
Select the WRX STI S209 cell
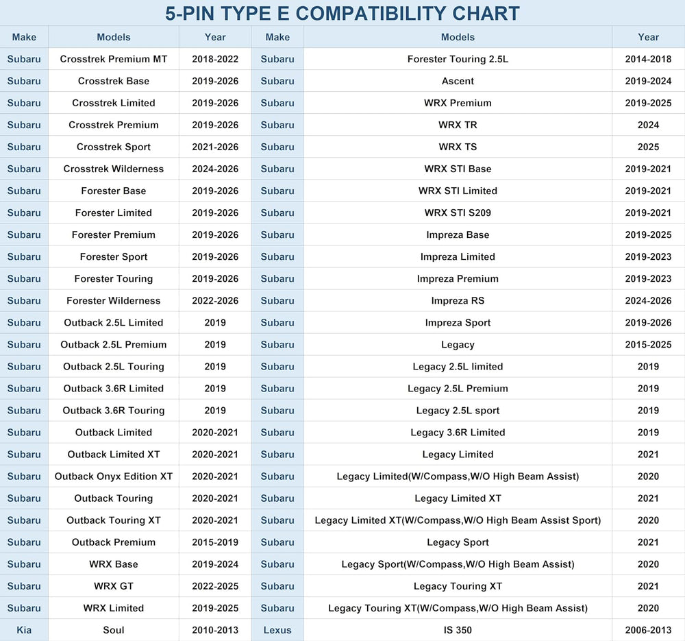click(x=458, y=213)
